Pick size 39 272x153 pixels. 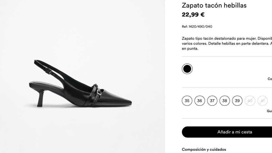(237, 101)
